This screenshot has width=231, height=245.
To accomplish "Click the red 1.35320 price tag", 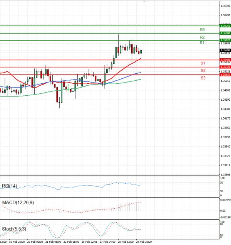I will [225, 67].
